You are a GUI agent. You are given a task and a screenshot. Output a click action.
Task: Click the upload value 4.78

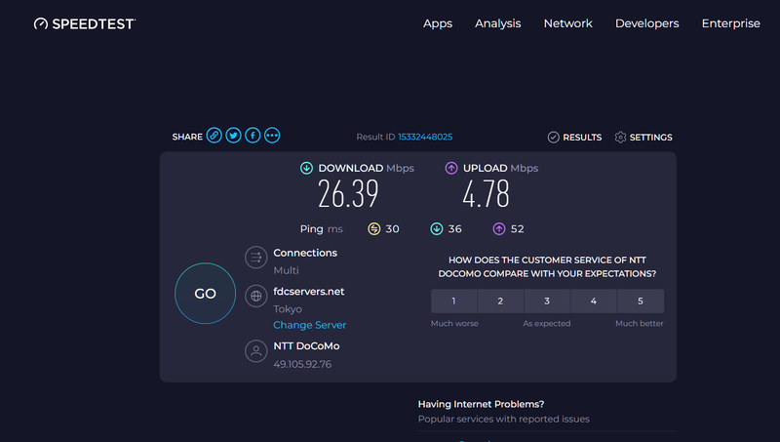[486, 194]
